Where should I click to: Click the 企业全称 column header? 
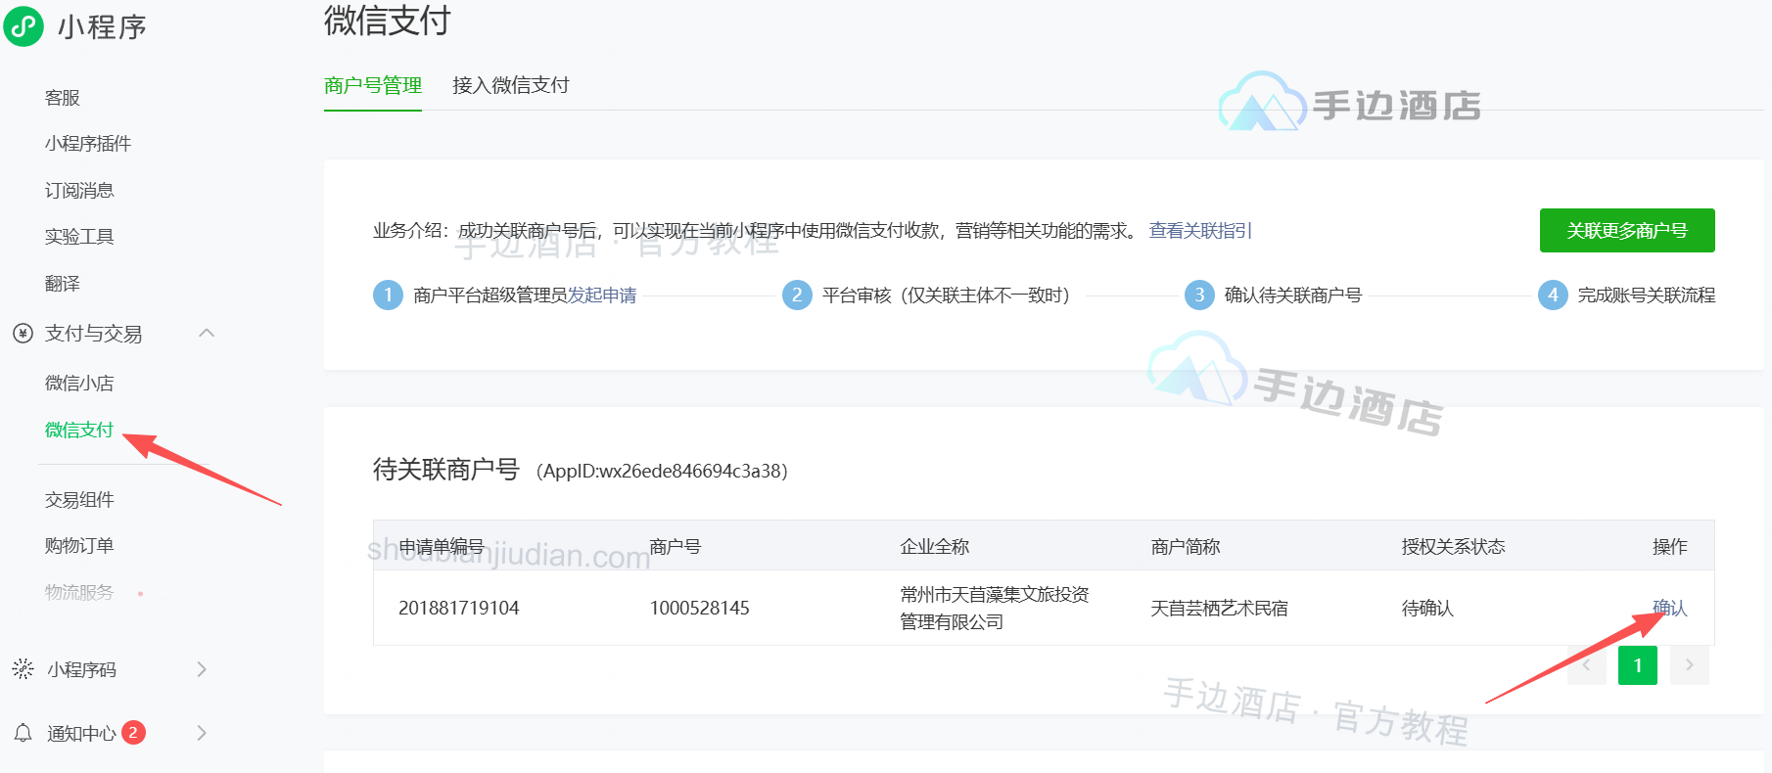tap(935, 547)
